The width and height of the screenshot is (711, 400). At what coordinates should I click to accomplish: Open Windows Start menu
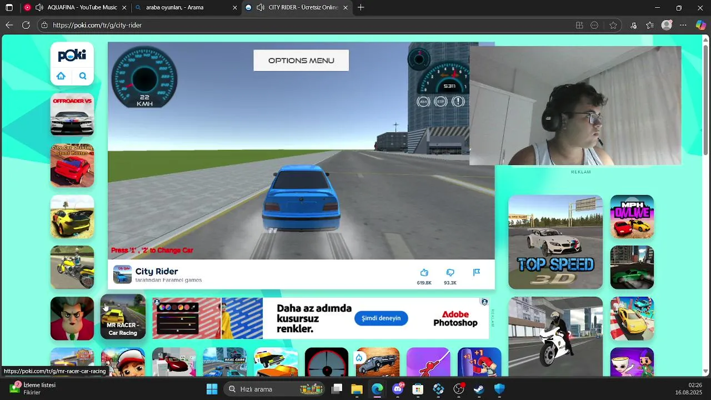[212, 389]
